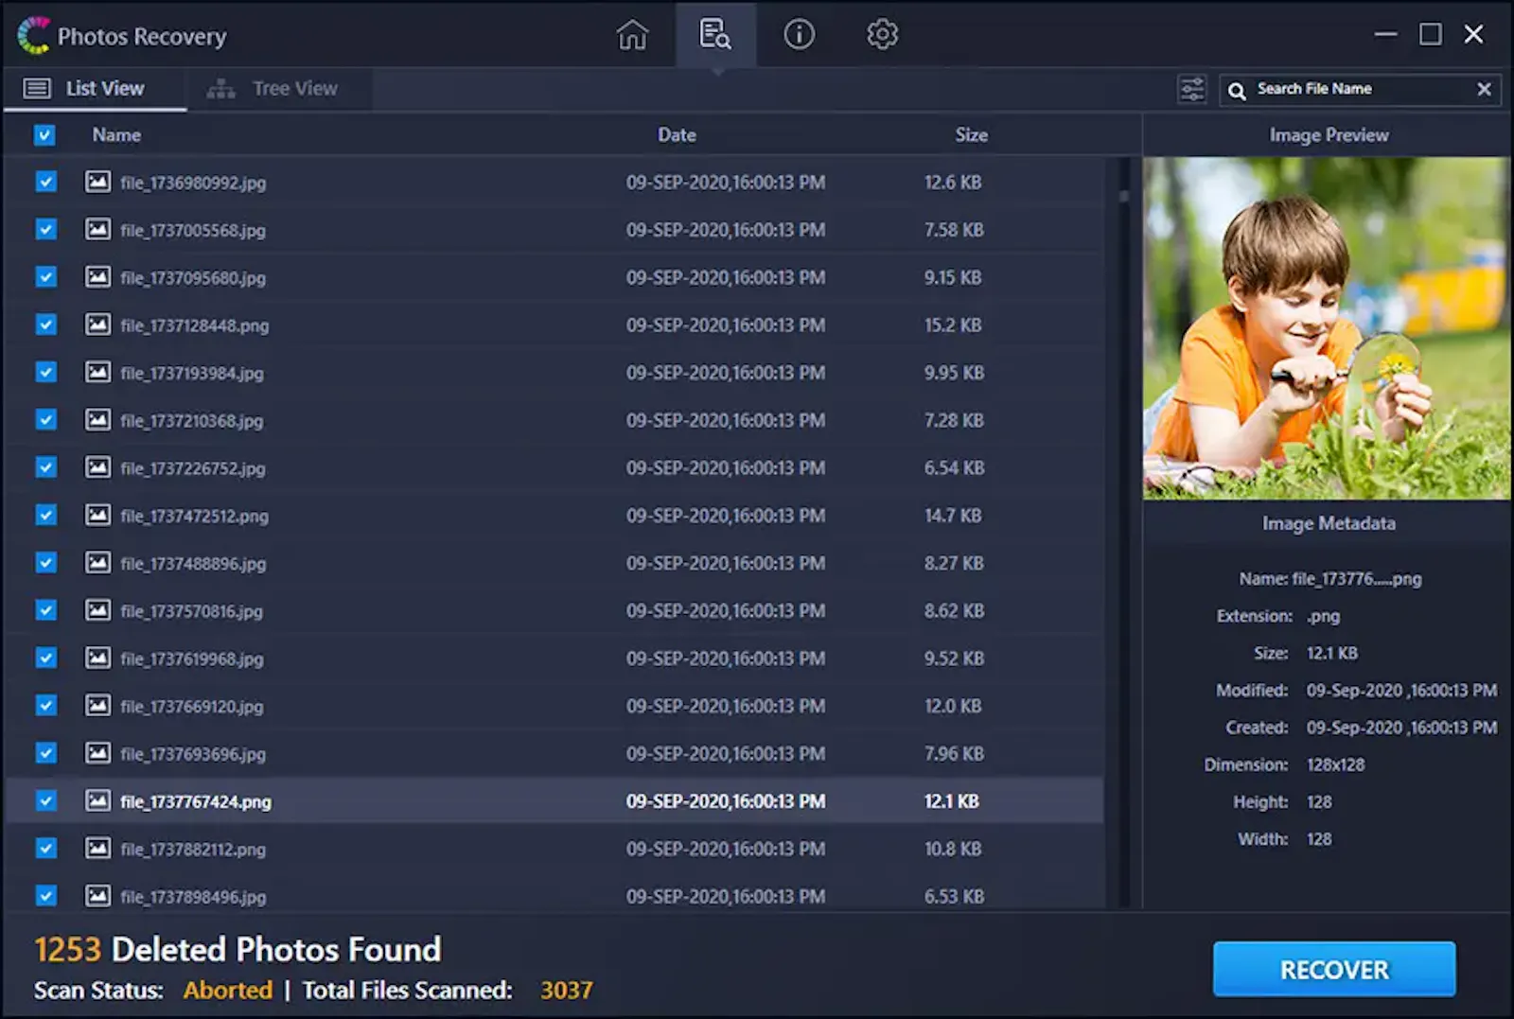Click the magnifier search icon

pos(1237,90)
